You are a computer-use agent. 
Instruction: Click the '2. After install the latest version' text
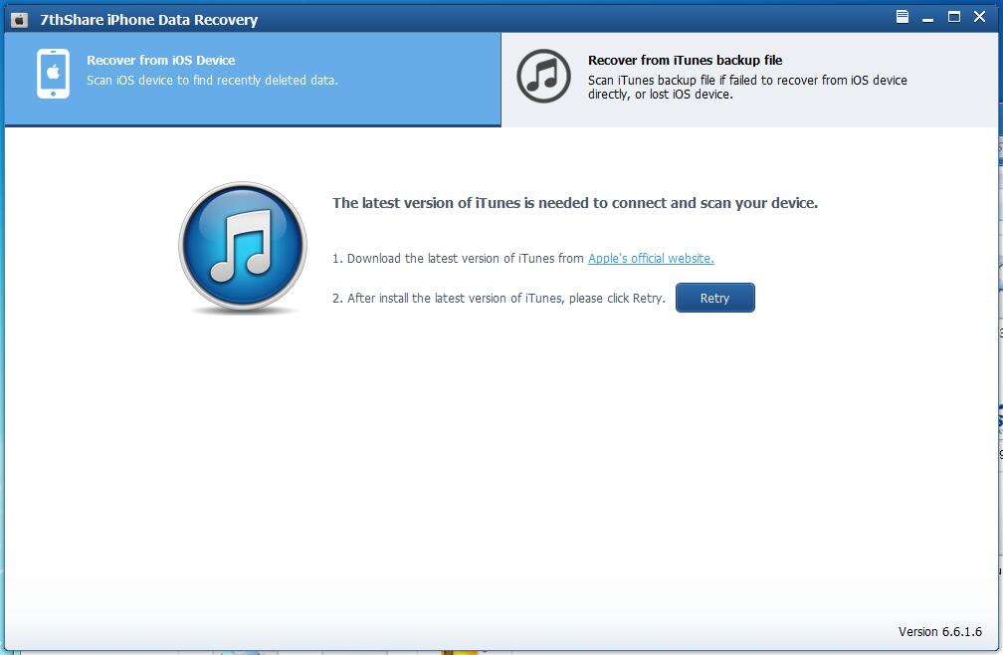coord(499,298)
